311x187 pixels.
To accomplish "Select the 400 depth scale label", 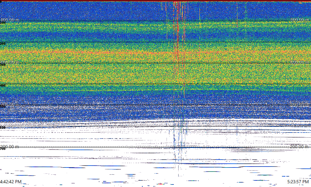I will click(3, 86).
